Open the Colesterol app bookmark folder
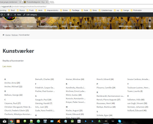 coord(105,10)
